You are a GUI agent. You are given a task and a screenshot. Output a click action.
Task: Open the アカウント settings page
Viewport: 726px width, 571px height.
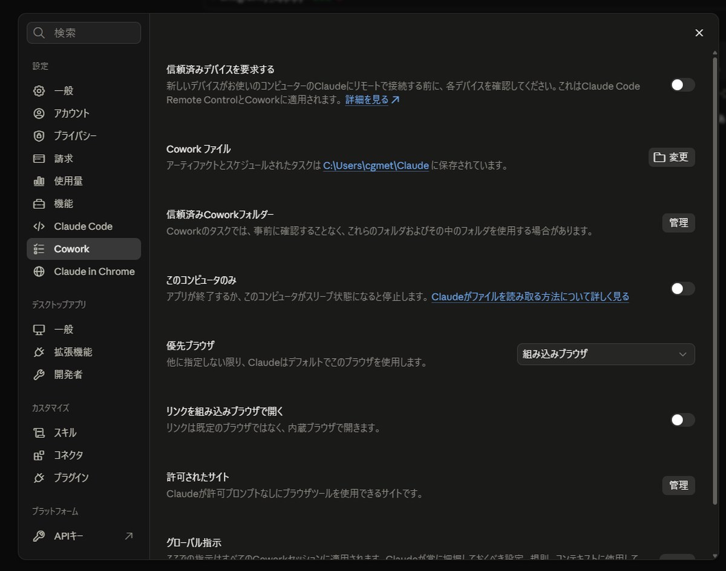pos(83,113)
